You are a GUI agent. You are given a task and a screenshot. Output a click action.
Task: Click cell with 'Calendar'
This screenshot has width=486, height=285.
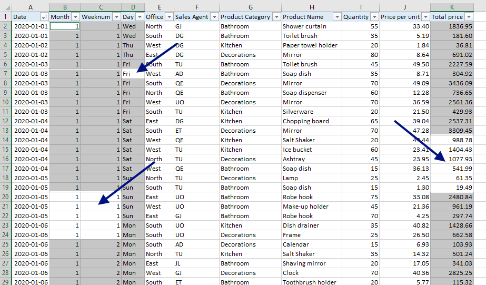pos(312,244)
